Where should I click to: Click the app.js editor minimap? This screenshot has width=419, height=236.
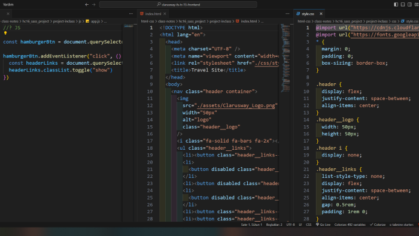click(x=129, y=26)
